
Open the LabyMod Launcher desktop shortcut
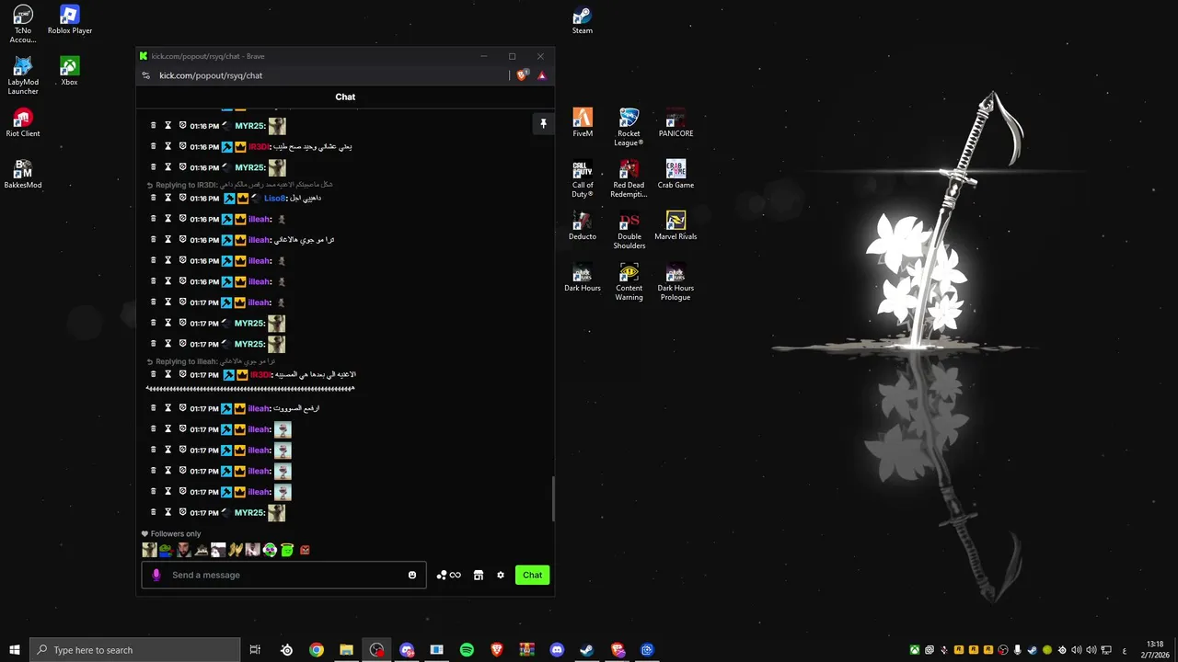click(23, 75)
